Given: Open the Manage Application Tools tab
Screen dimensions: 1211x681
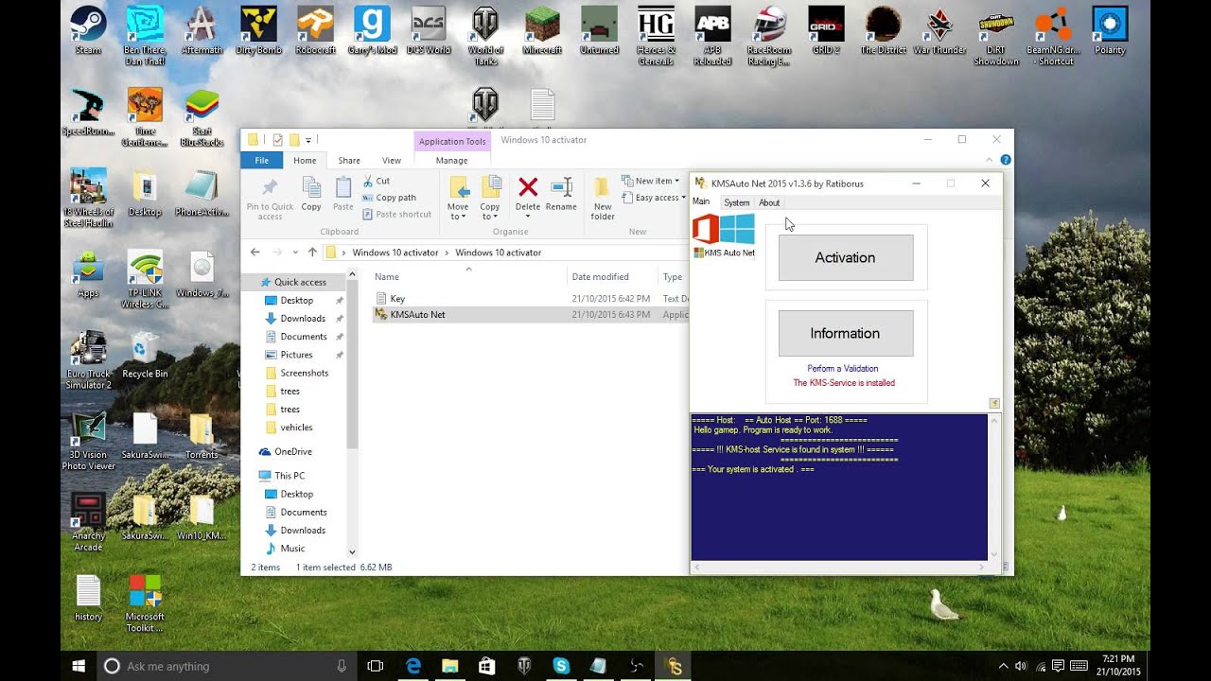Looking at the screenshot, I should [452, 161].
